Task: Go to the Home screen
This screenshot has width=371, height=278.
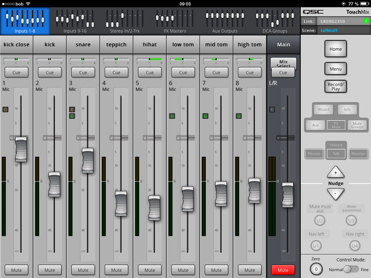Action: click(x=335, y=49)
